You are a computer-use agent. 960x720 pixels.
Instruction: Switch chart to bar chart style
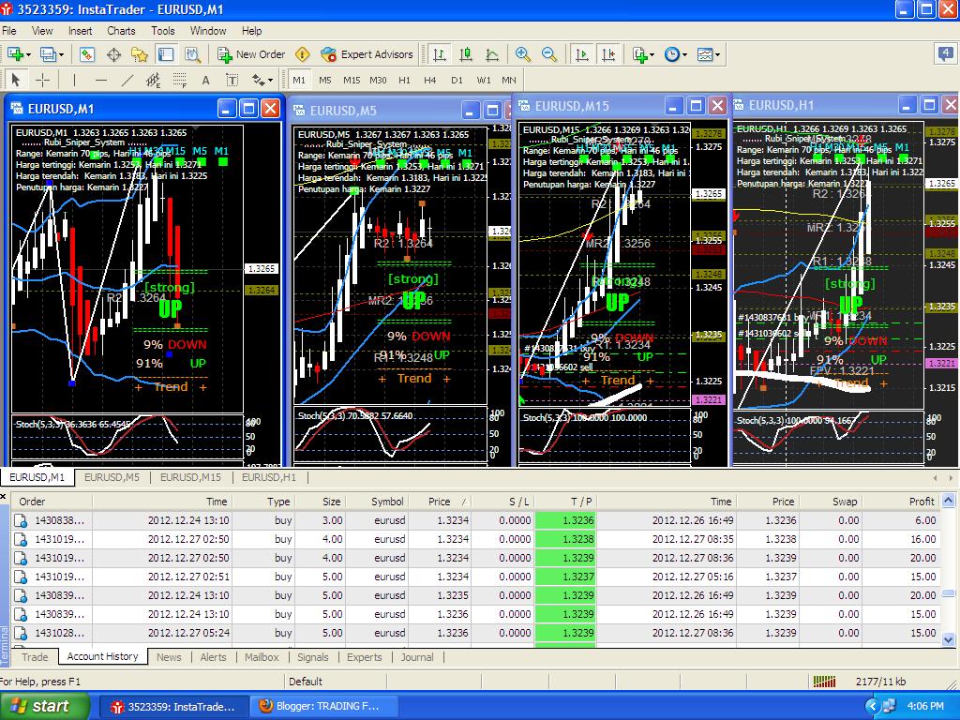click(440, 54)
